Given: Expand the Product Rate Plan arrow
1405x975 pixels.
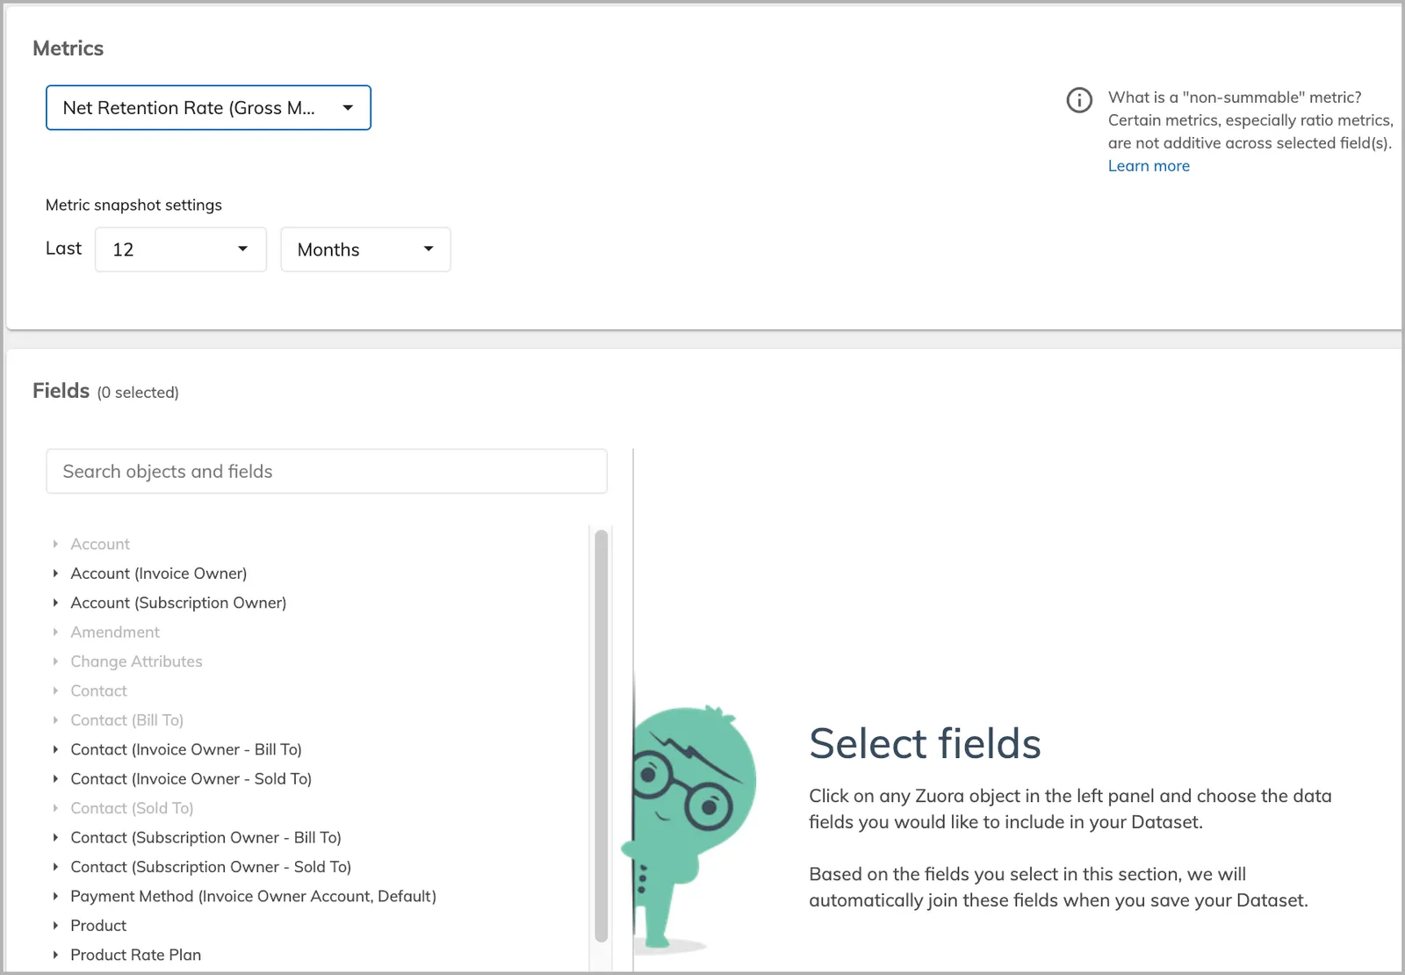Looking at the screenshot, I should [55, 955].
